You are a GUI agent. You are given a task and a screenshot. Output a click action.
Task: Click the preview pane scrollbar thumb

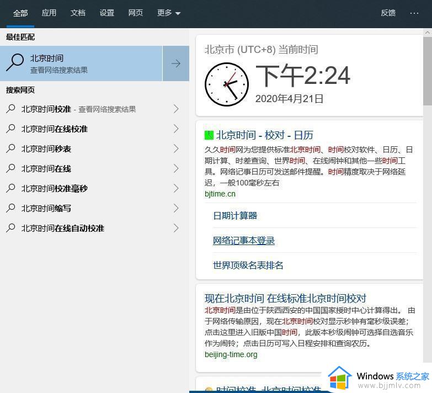pos(428,71)
